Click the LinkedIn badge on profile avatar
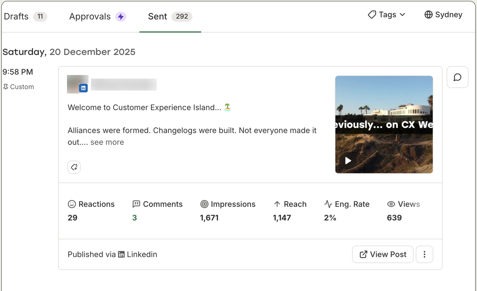This screenshot has width=477, height=291. [x=83, y=88]
